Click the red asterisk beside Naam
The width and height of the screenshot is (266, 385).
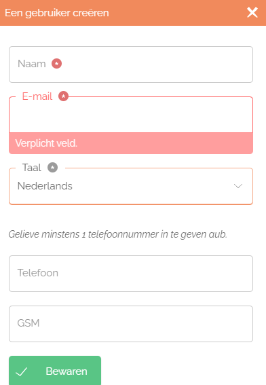[x=56, y=64]
